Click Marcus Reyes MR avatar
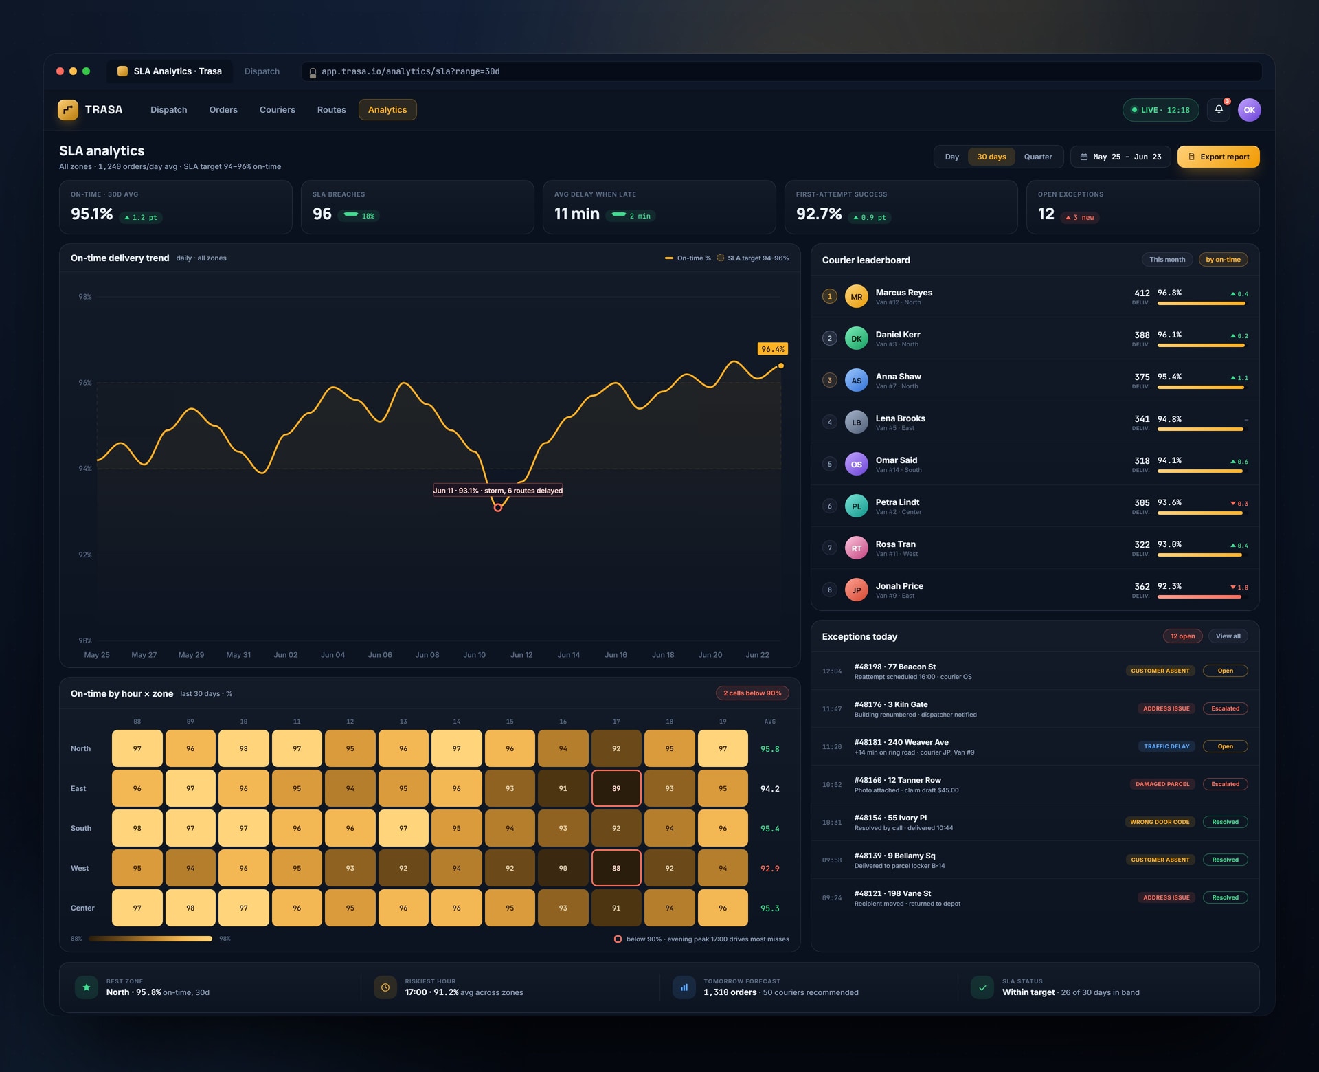The height and width of the screenshot is (1072, 1319). pos(856,297)
